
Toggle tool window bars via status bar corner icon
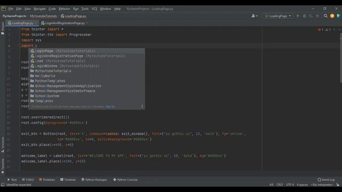pyautogui.click(x=3, y=185)
